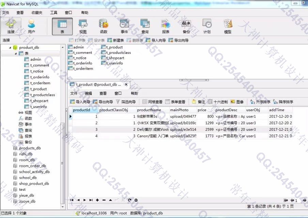Open the 模型 (Model) toolbar icon
This screenshot has width=308, height=218.
[228, 26]
